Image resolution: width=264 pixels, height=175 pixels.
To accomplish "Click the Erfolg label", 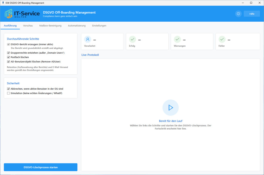I will (x=132, y=46).
